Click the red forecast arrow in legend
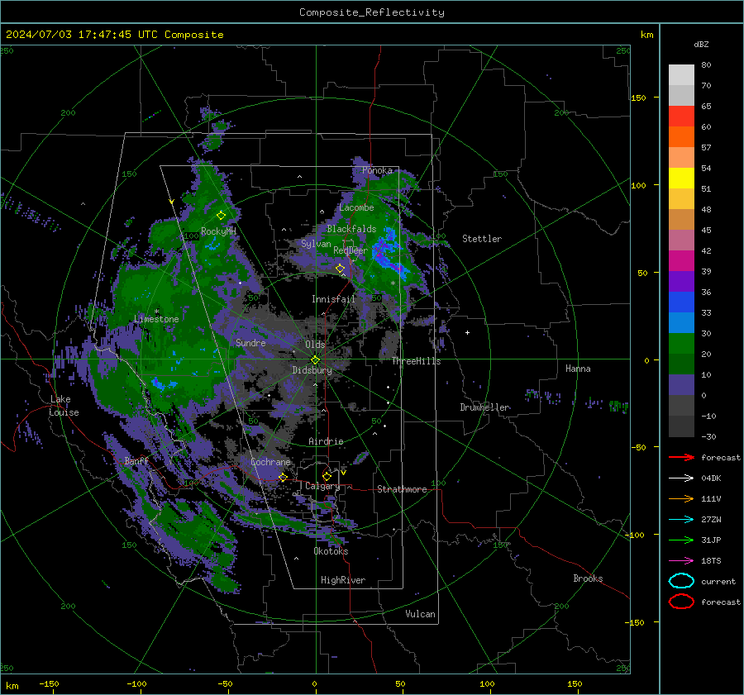 (681, 457)
